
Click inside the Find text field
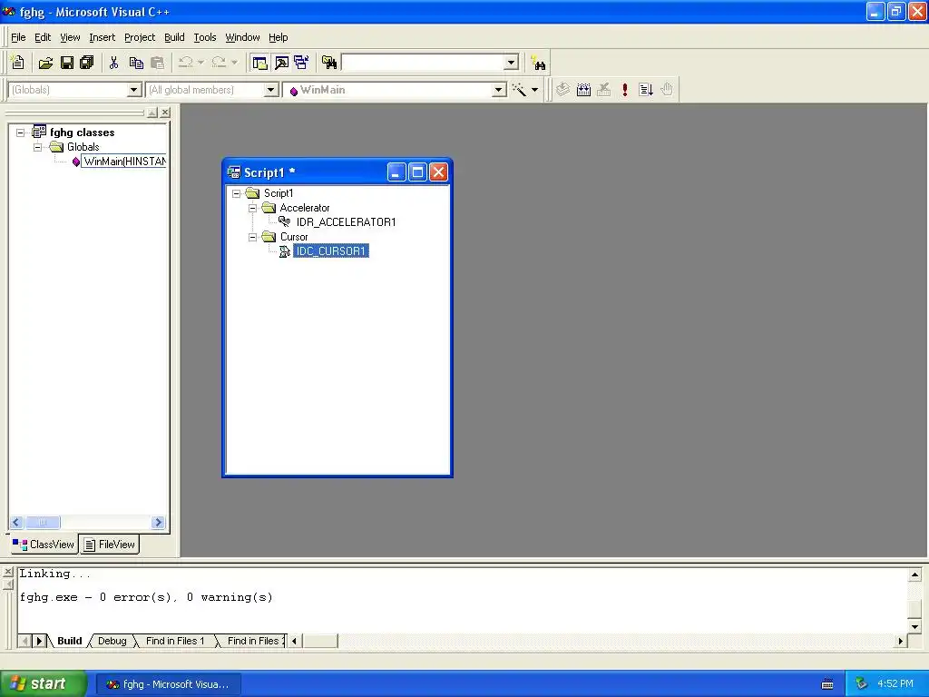(x=423, y=63)
